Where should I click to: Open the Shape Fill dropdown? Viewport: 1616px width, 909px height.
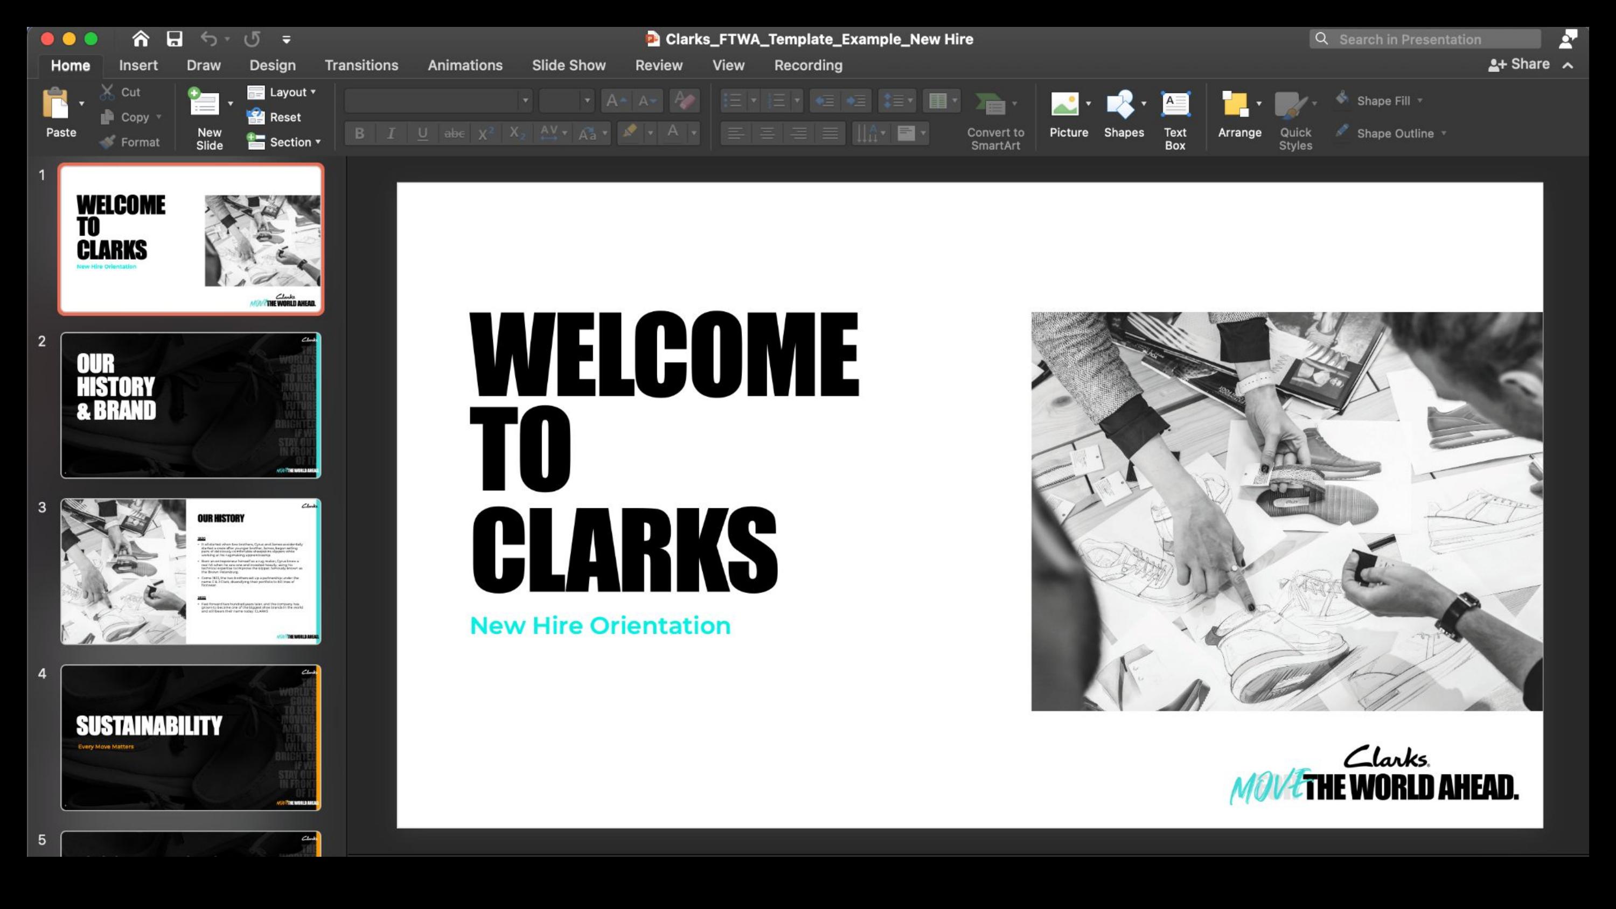coord(1388,100)
